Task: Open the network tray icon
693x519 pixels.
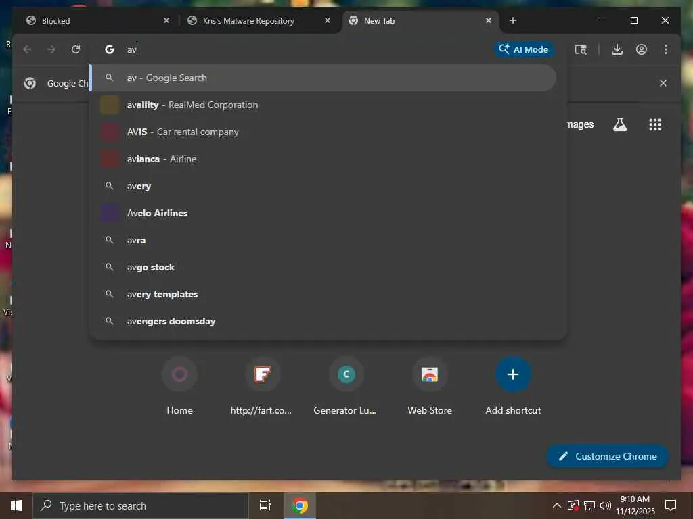Action: point(589,505)
